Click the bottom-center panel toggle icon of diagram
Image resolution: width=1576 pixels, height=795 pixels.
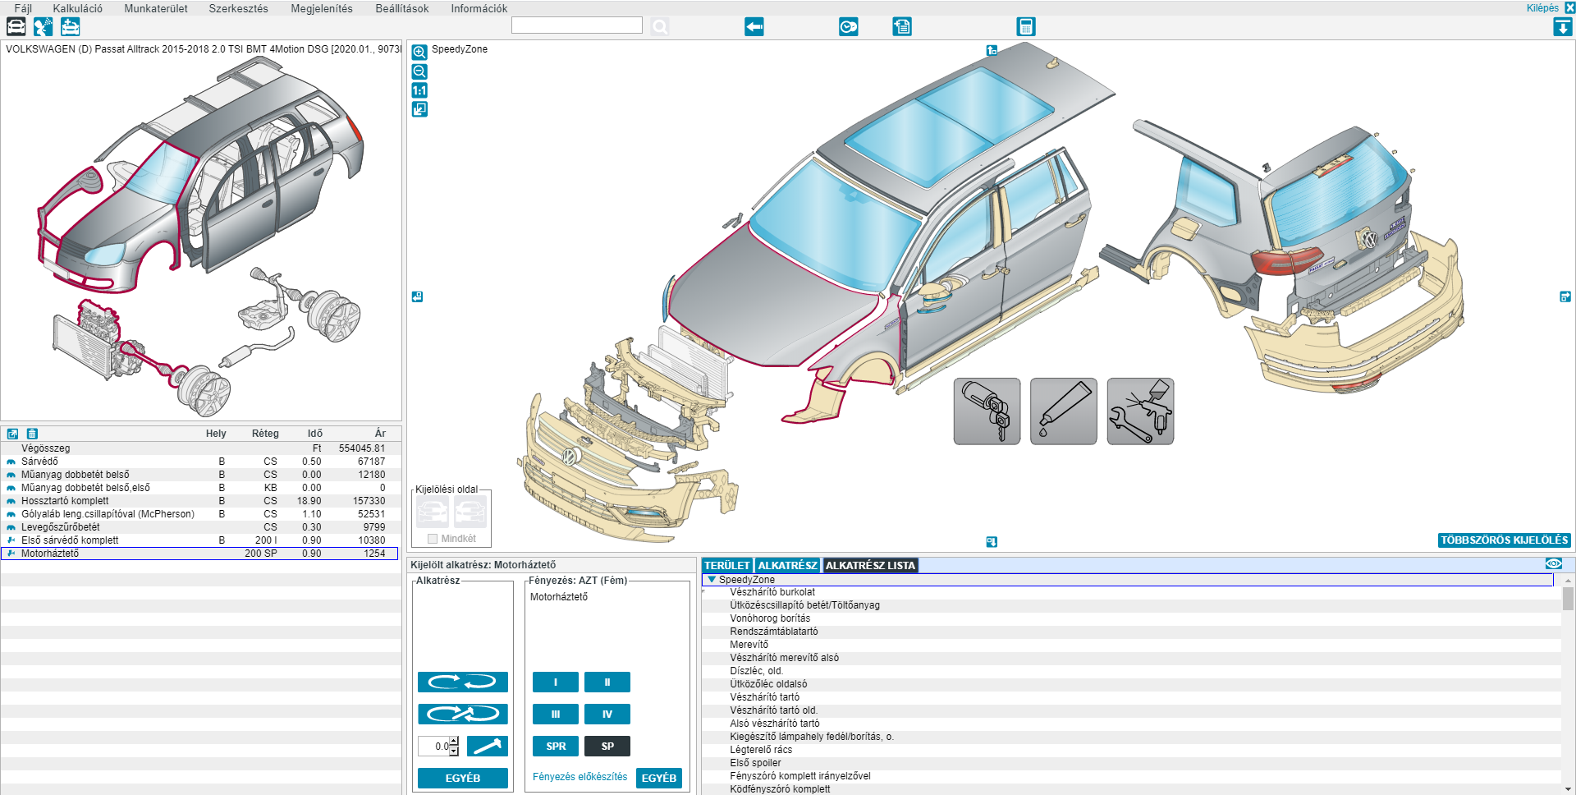[992, 541]
